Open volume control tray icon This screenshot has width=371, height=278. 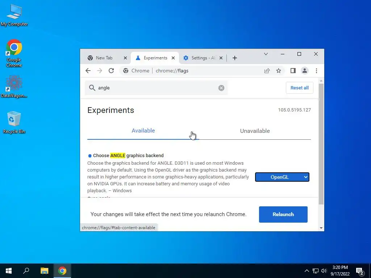[x=324, y=271]
